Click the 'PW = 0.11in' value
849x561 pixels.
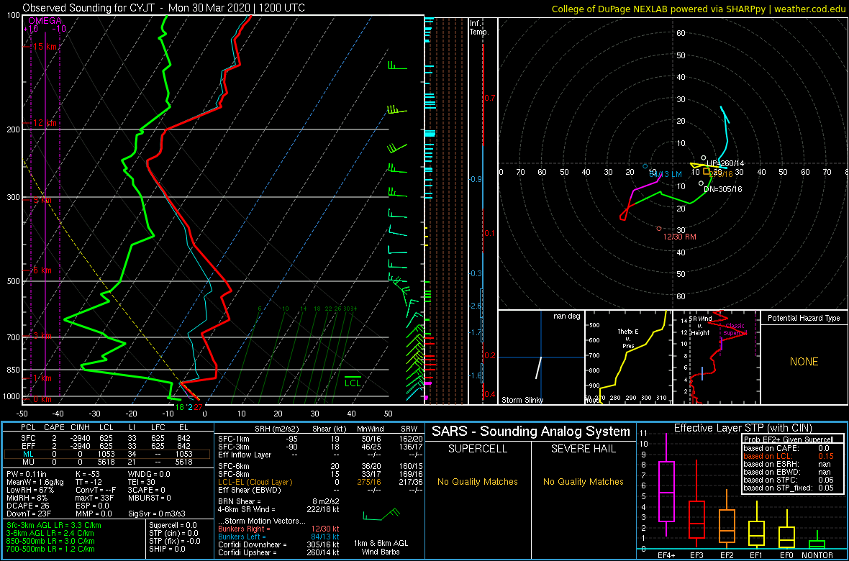point(27,475)
